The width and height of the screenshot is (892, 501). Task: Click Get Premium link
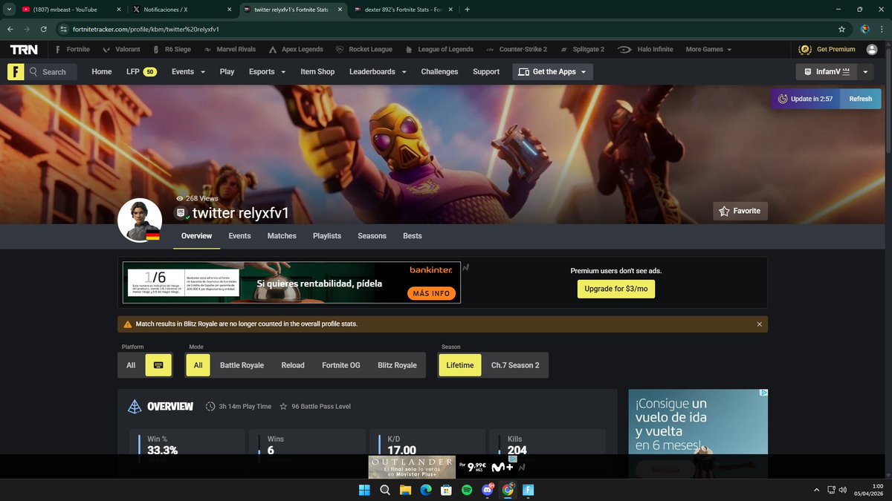pos(827,50)
